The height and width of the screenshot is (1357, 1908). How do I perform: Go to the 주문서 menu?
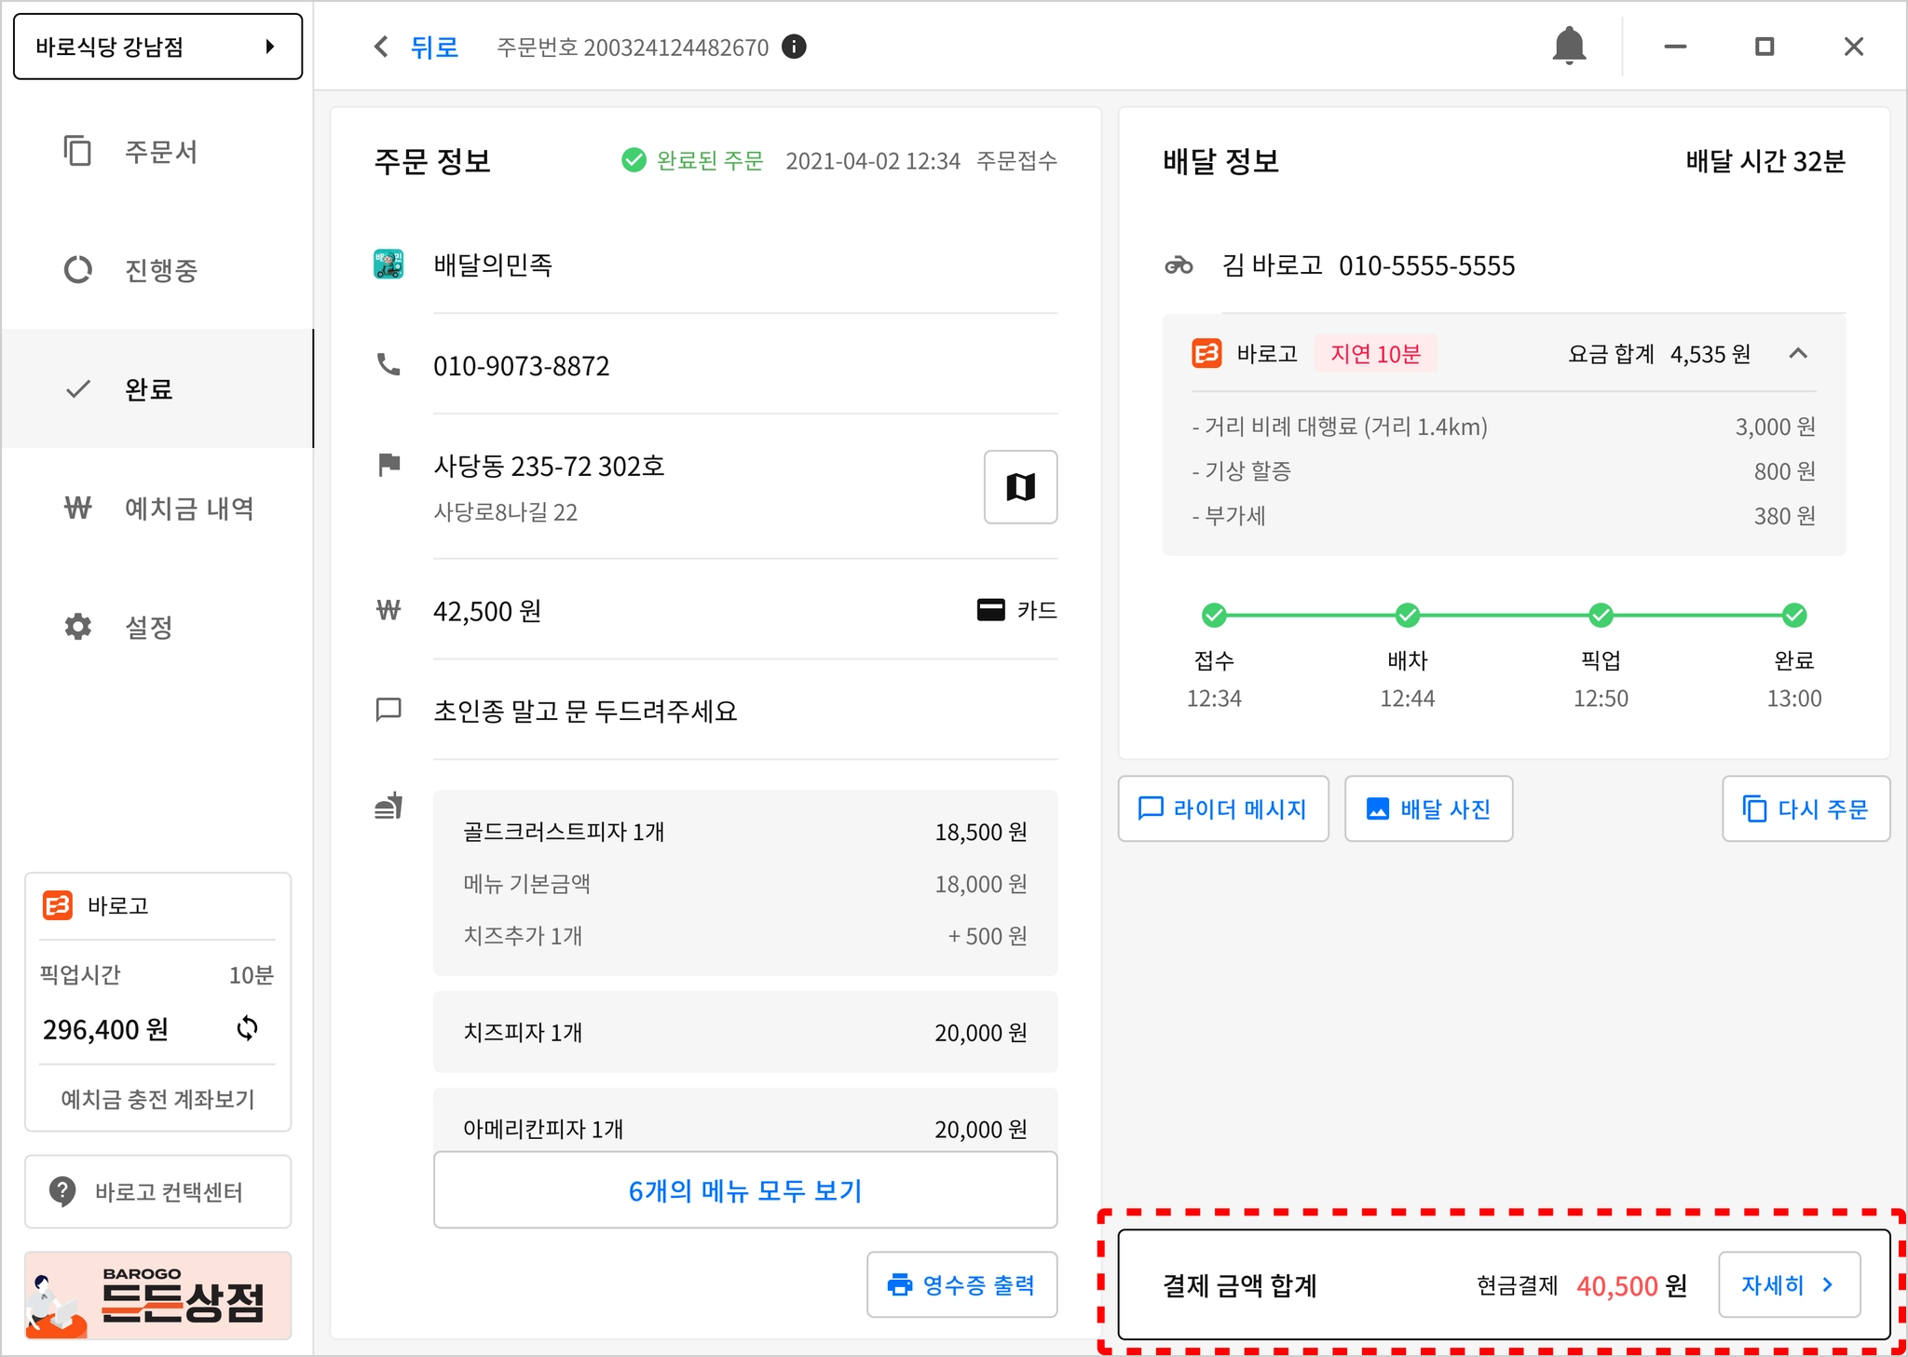[x=160, y=152]
